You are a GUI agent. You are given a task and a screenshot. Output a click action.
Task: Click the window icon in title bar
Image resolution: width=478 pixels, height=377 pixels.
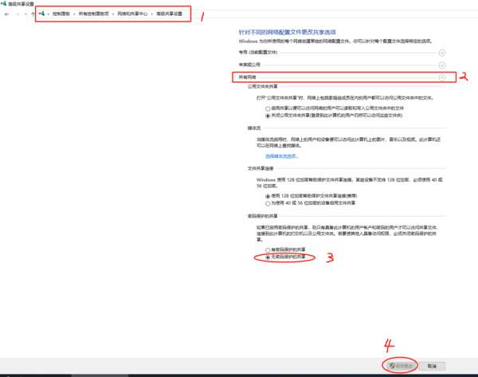[x=3, y=4]
